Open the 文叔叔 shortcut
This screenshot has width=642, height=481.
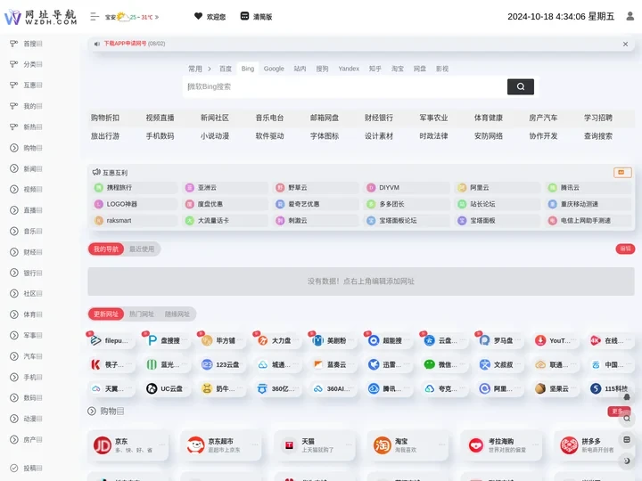pos(500,364)
